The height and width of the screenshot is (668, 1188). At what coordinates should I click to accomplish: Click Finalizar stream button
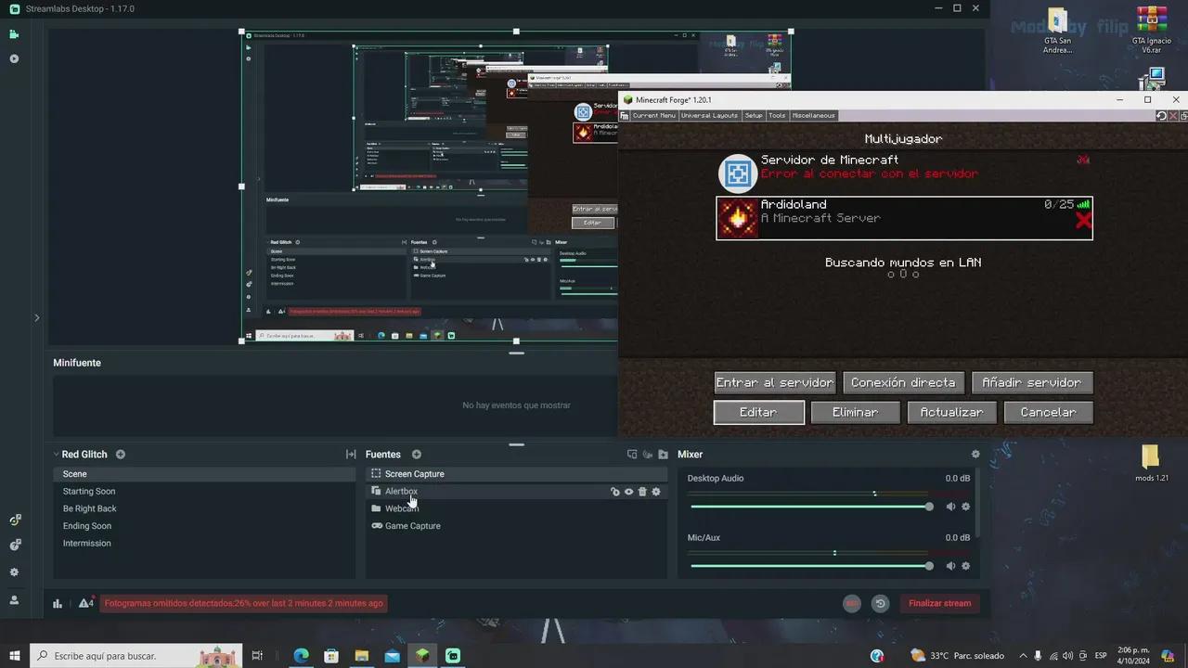(x=939, y=603)
